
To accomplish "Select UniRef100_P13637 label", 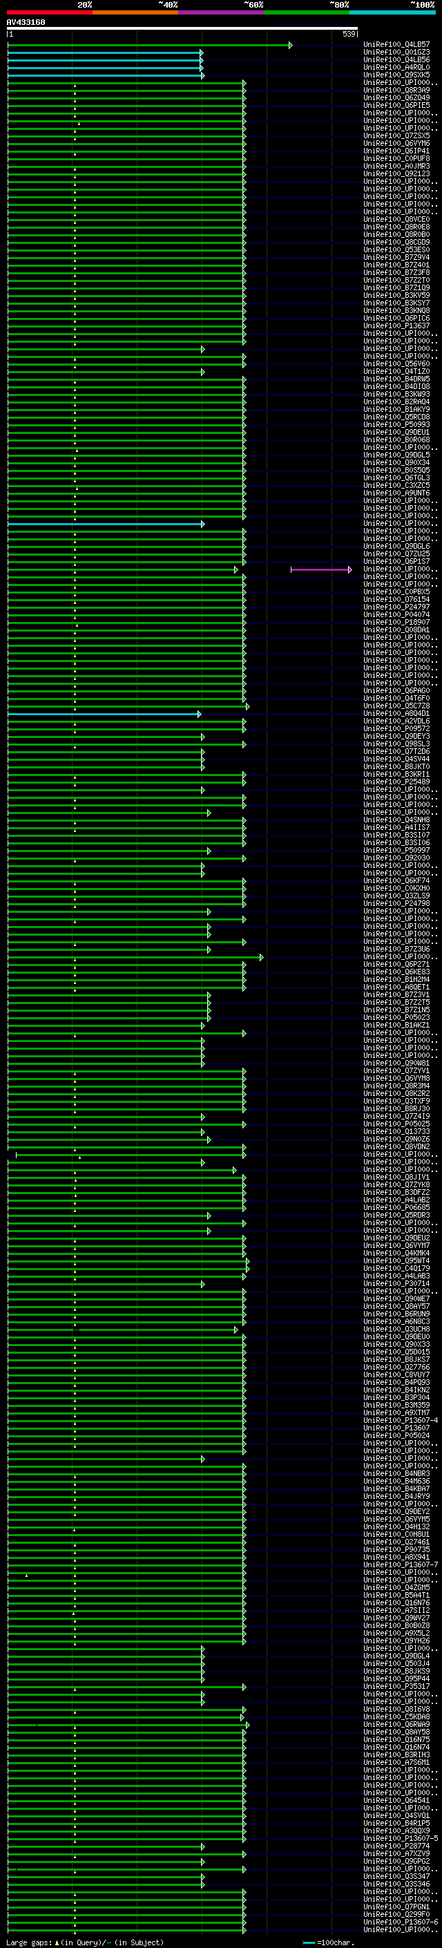I will click(x=396, y=326).
